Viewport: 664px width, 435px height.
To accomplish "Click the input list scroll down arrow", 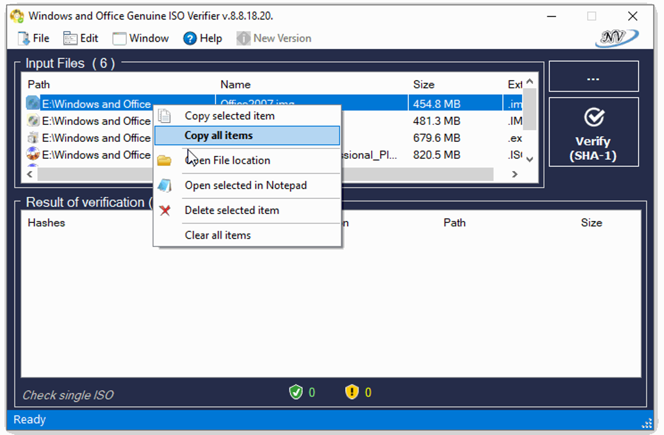I will coord(530,159).
